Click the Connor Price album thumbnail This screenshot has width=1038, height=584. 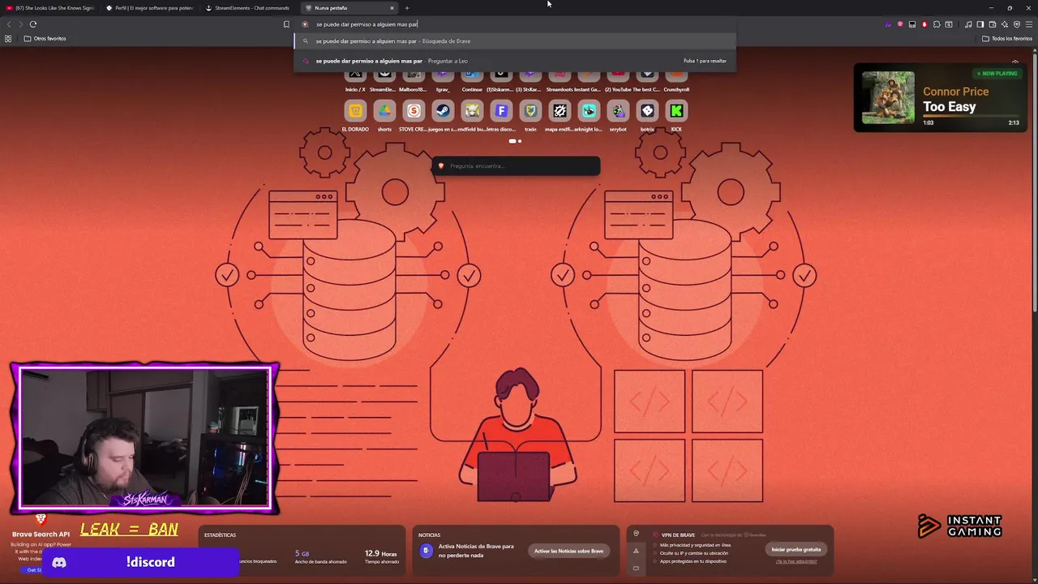tap(888, 97)
